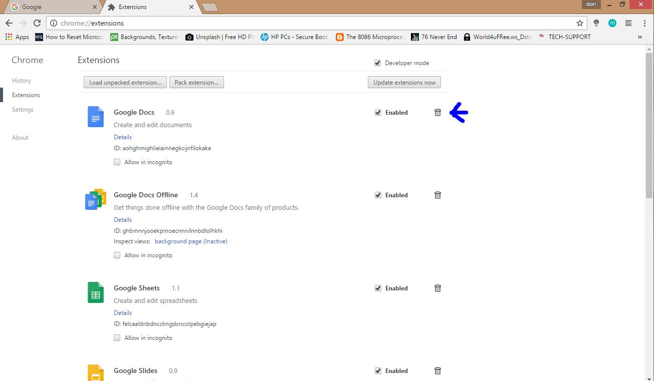Open About in the Chrome sidebar
The image size is (654, 381).
(x=20, y=138)
